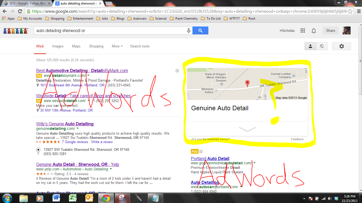Show hidden system tray icons
Image resolution: width=362 pixels, height=203 pixels.
(x=304, y=198)
